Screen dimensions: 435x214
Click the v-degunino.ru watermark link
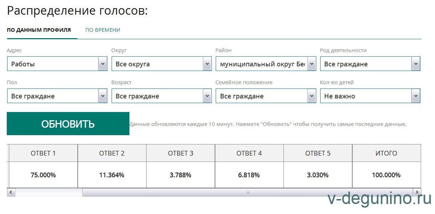click(x=379, y=200)
